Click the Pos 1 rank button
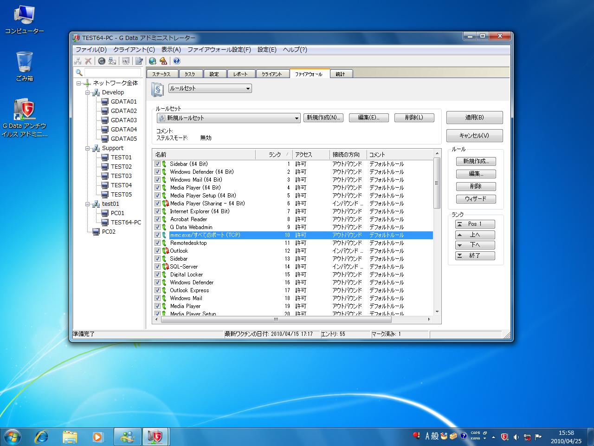Viewport: 594px width, 446px height. coord(475,224)
